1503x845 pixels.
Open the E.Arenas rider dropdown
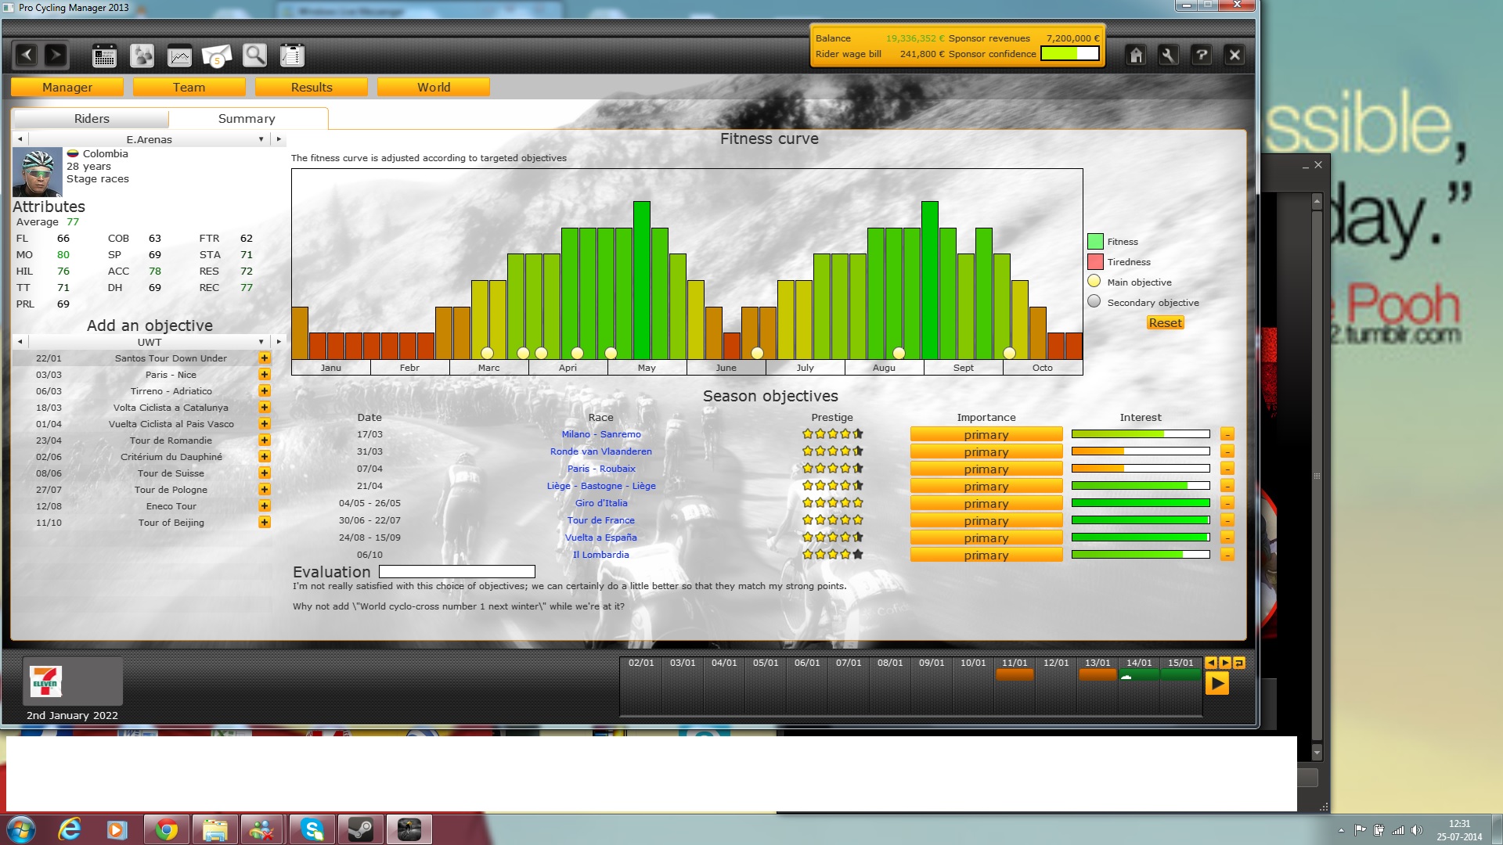261,139
